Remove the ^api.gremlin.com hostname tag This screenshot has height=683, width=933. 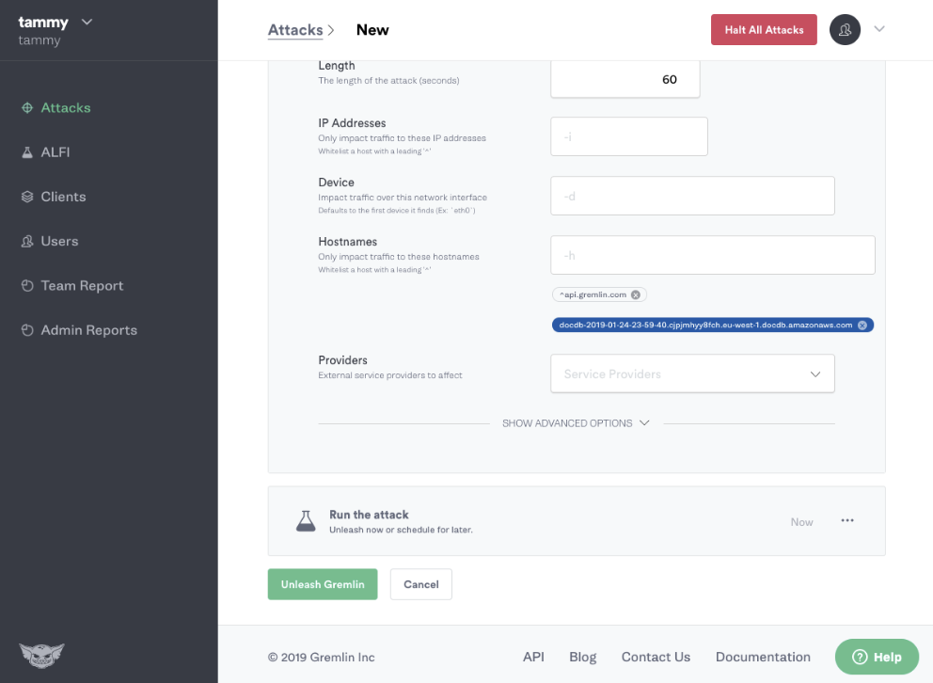pyautogui.click(x=636, y=294)
